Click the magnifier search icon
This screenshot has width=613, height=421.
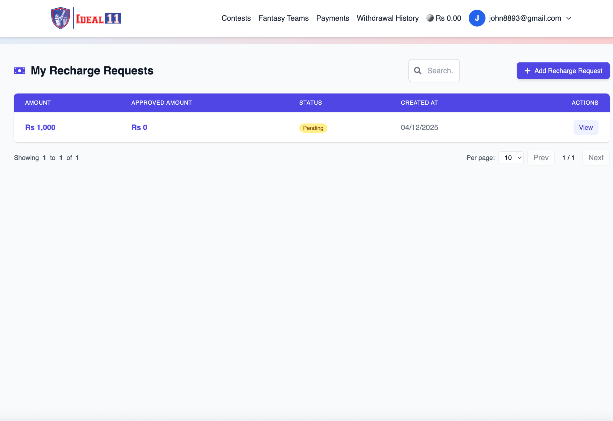pos(418,71)
